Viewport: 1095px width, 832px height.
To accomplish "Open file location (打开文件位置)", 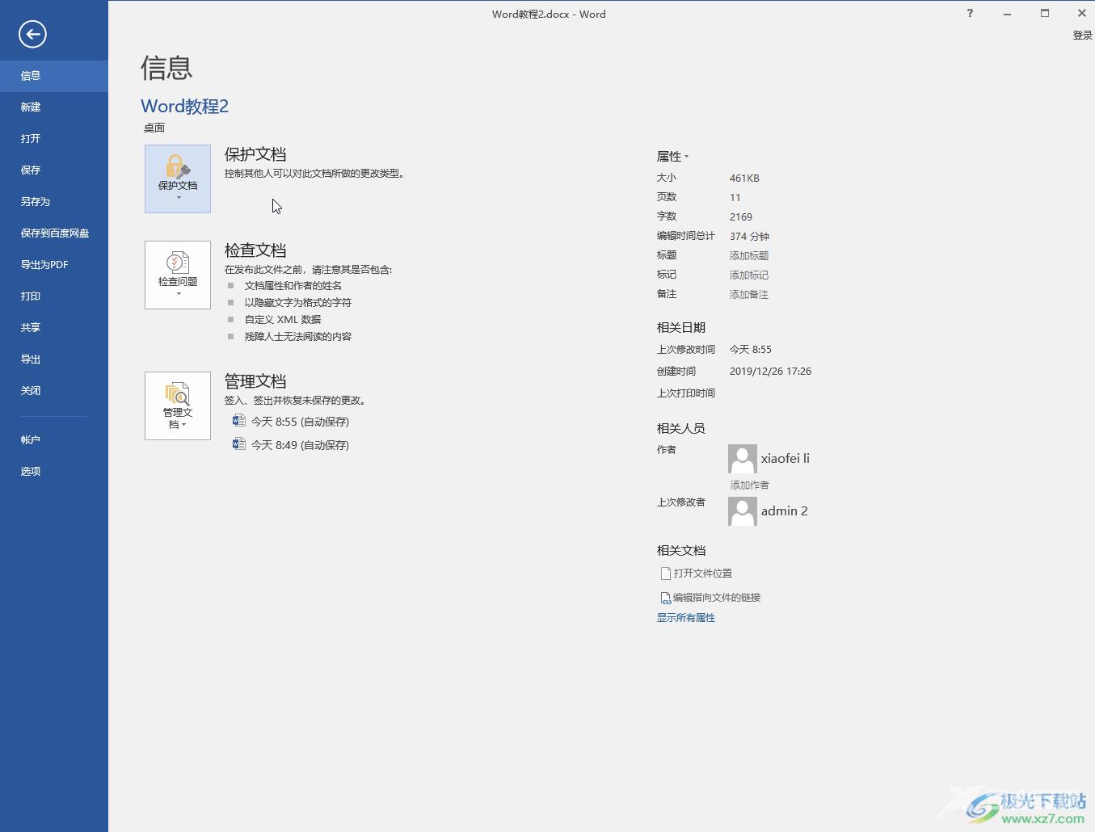I will [696, 574].
